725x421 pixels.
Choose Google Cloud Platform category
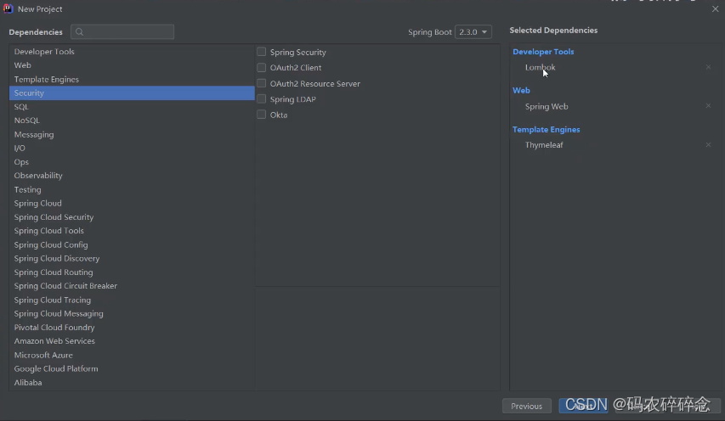tap(132, 369)
